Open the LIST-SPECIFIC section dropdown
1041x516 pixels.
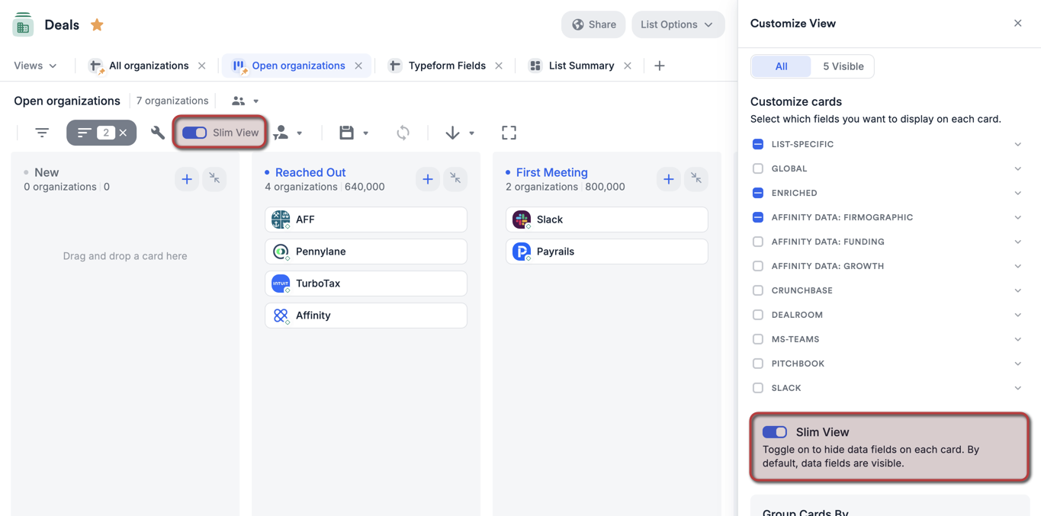(1018, 143)
